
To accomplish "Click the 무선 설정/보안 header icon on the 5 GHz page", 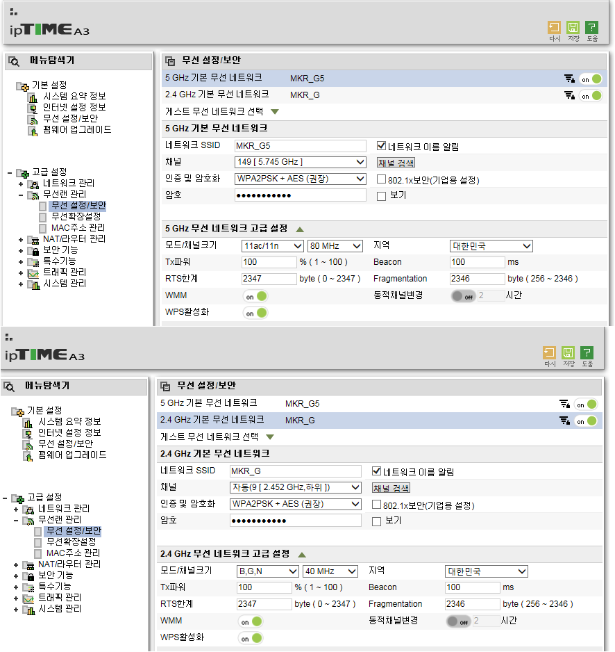I will [x=170, y=61].
